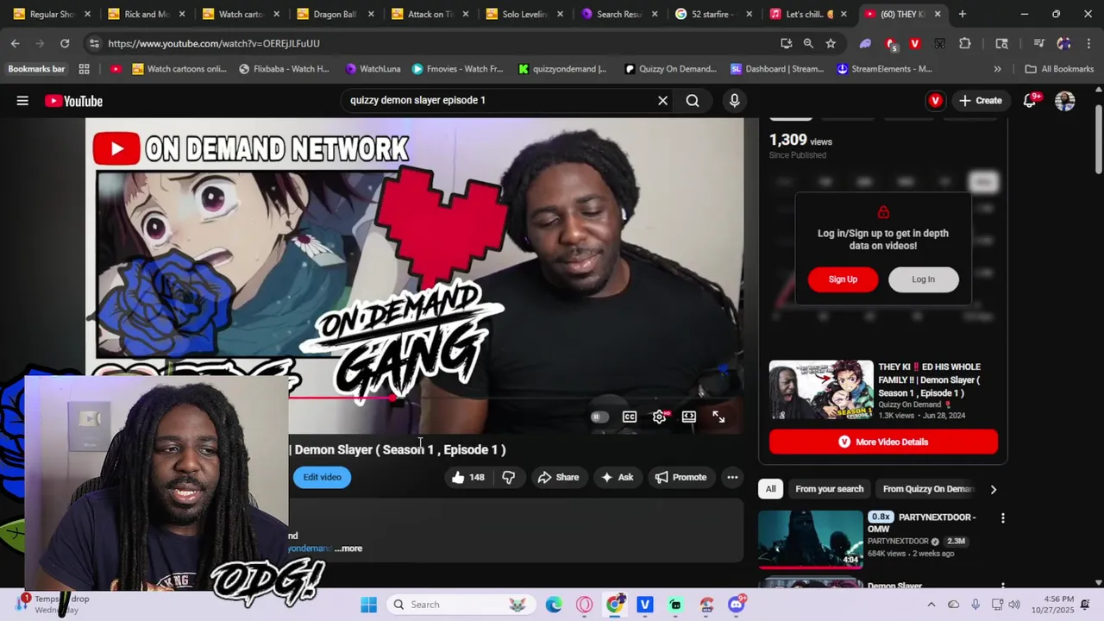
Task: Turn on closed captions in the player
Action: click(630, 417)
